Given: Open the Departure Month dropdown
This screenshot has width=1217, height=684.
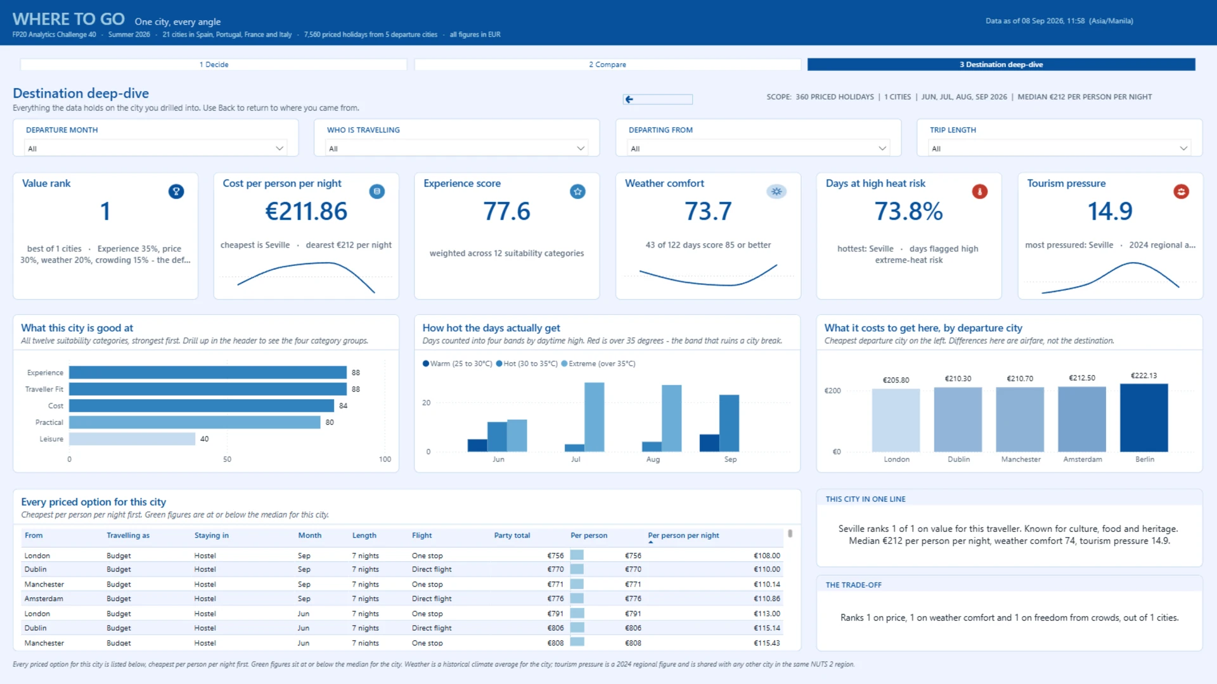Looking at the screenshot, I should pos(155,148).
